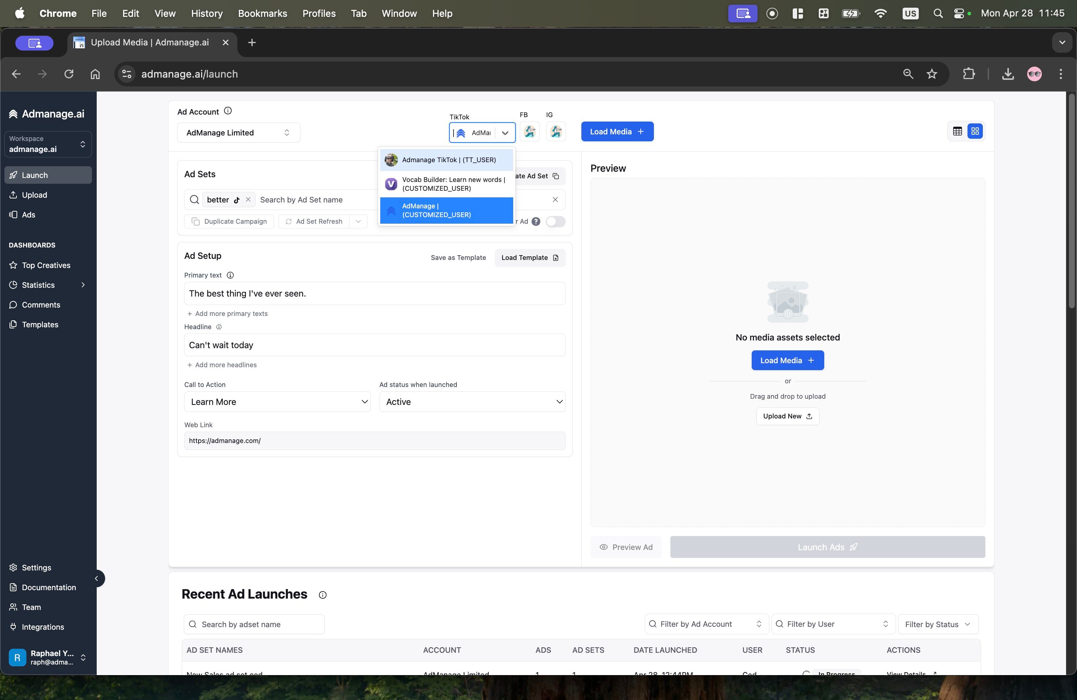The height and width of the screenshot is (700, 1077).
Task: Toggle the switch in Ad Sets panel
Action: 555,221
